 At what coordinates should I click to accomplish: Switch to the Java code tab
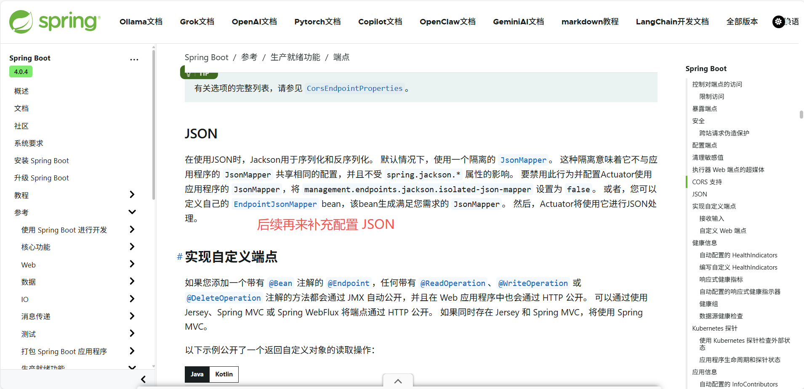pyautogui.click(x=197, y=374)
